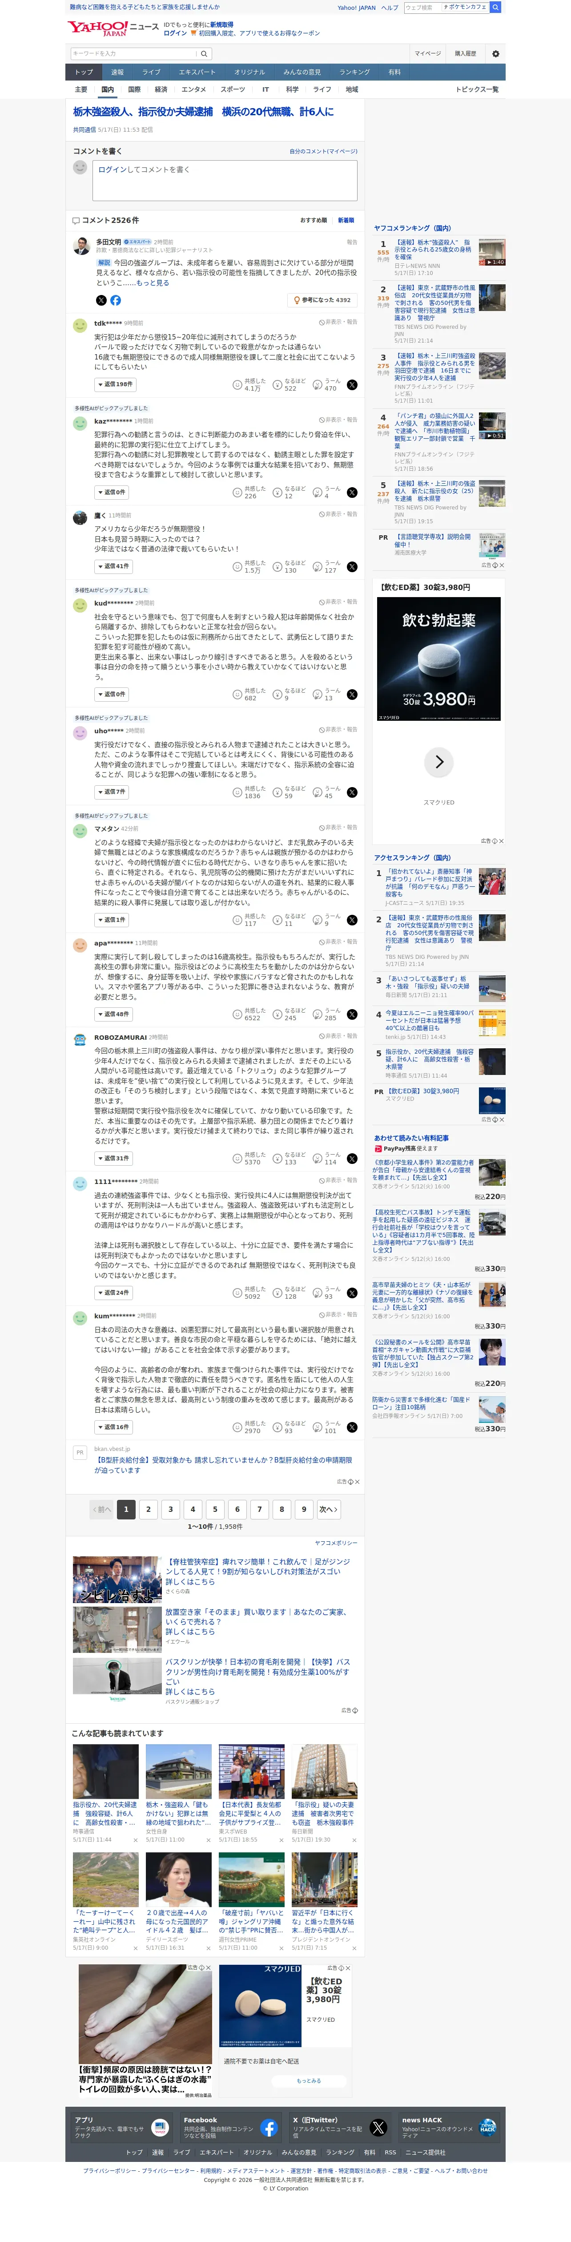Share 鷹く comment on X
This screenshot has height=2242, width=571.
click(352, 566)
